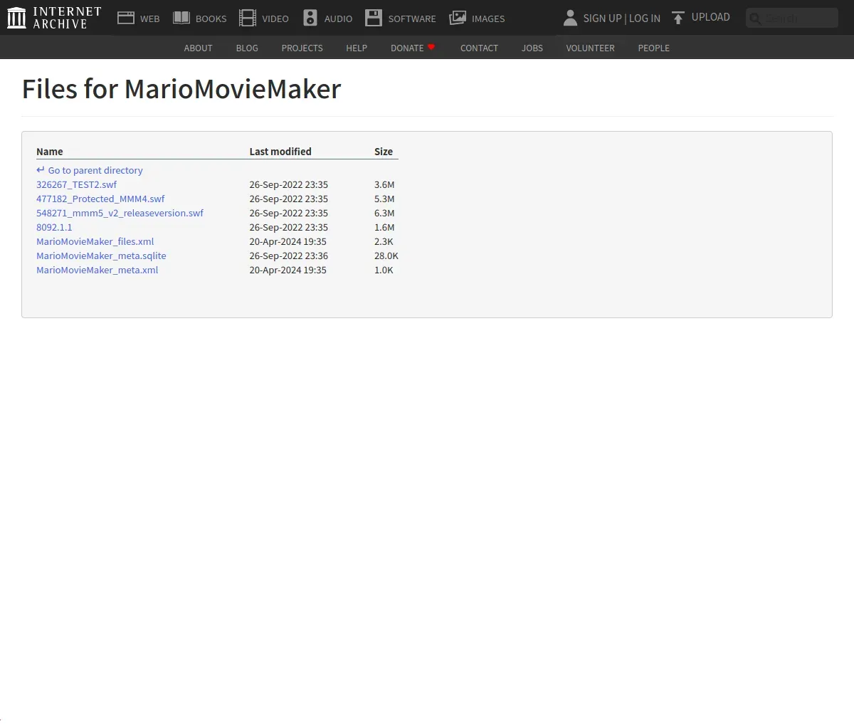Click the user avatar icon
Viewport: 854px width, 726px height.
coord(570,18)
